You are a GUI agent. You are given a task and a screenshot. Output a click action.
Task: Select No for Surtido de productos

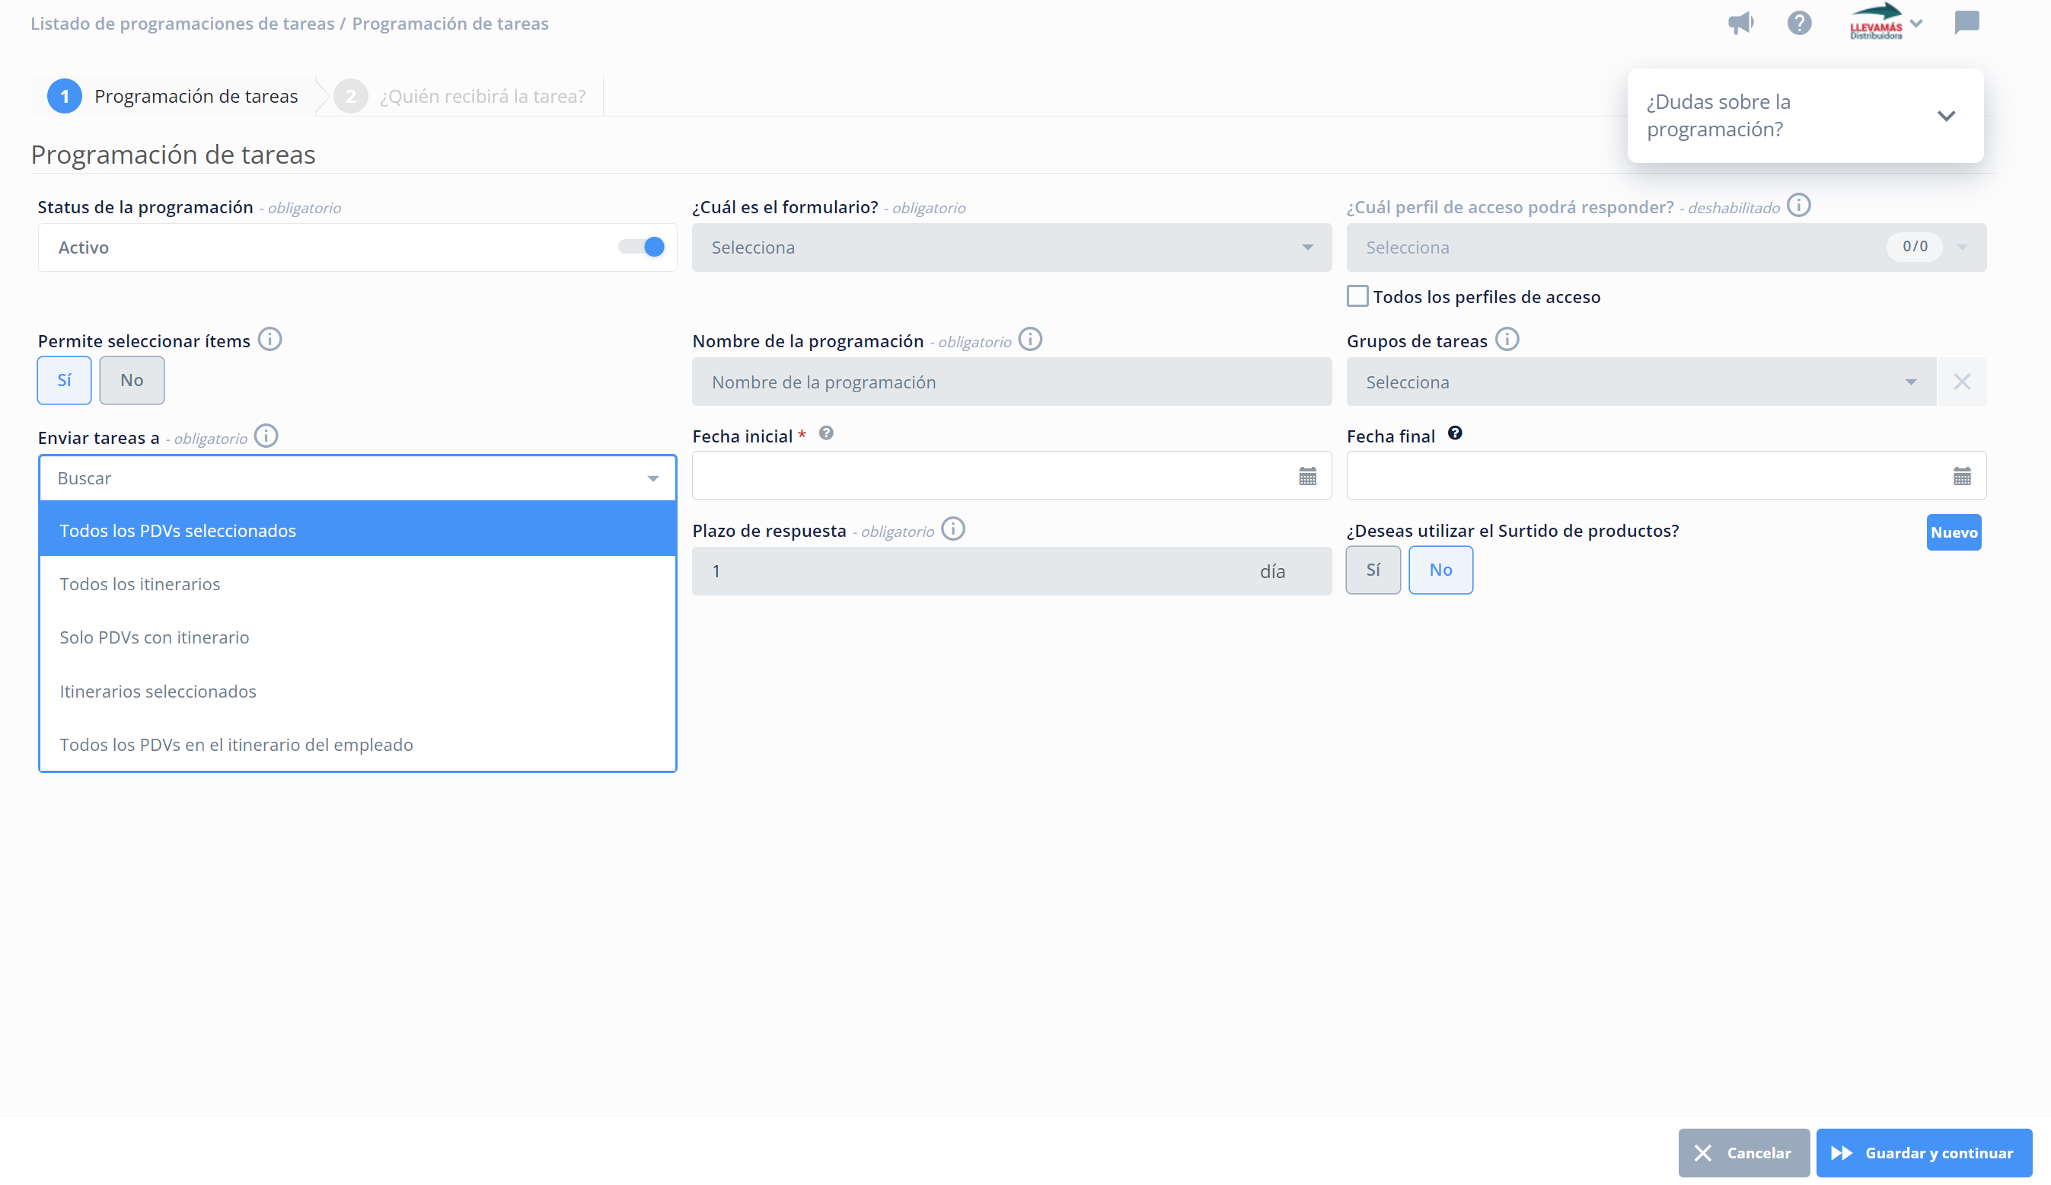1440,570
